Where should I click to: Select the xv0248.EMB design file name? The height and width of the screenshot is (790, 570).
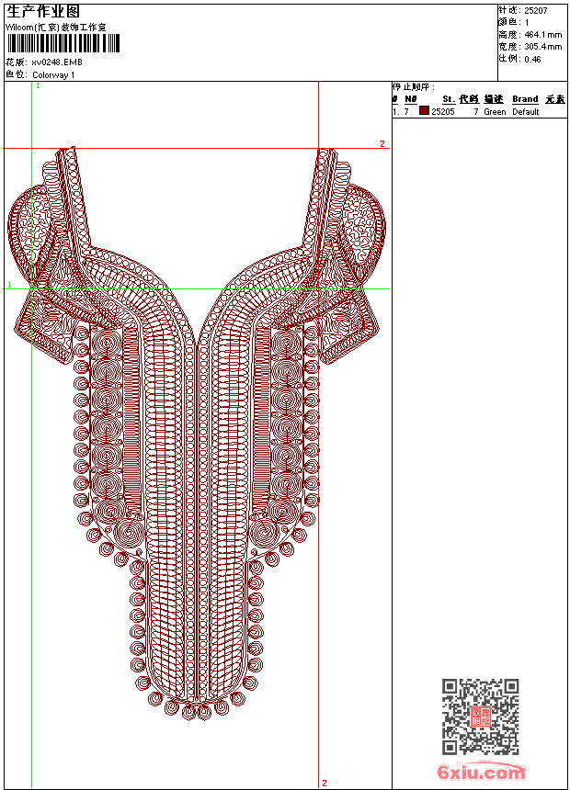point(57,62)
